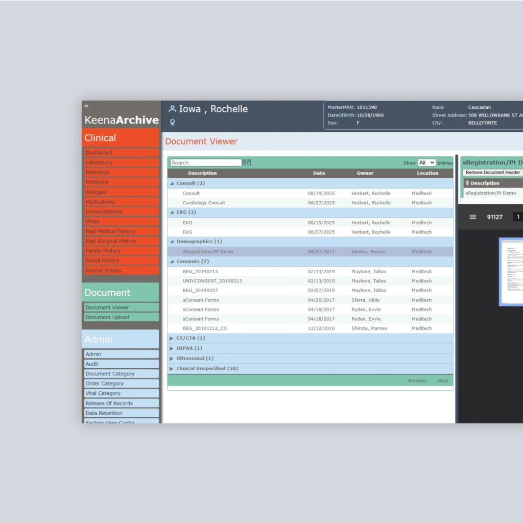Open the Cardiology Consult document row
The image size is (523, 523).
tap(204, 203)
